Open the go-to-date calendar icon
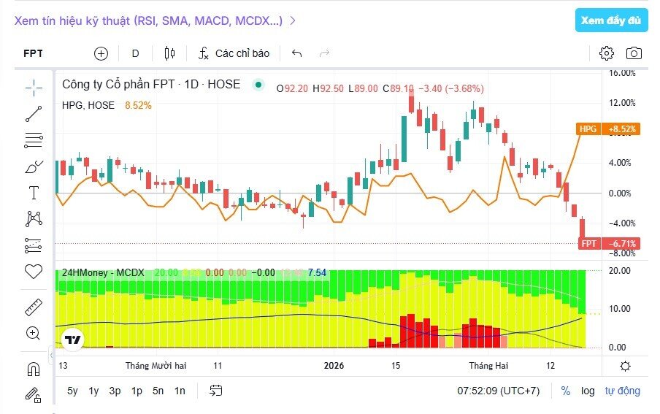Viewport: 660px width, 414px height. [216, 391]
